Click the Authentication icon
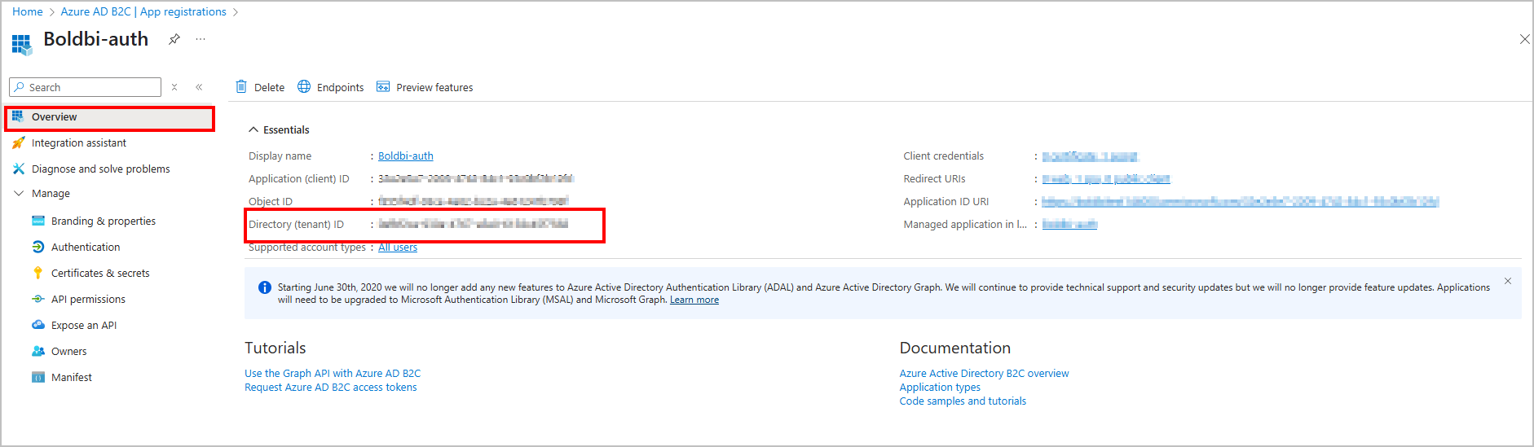Image resolution: width=1534 pixels, height=447 pixels. click(x=37, y=247)
